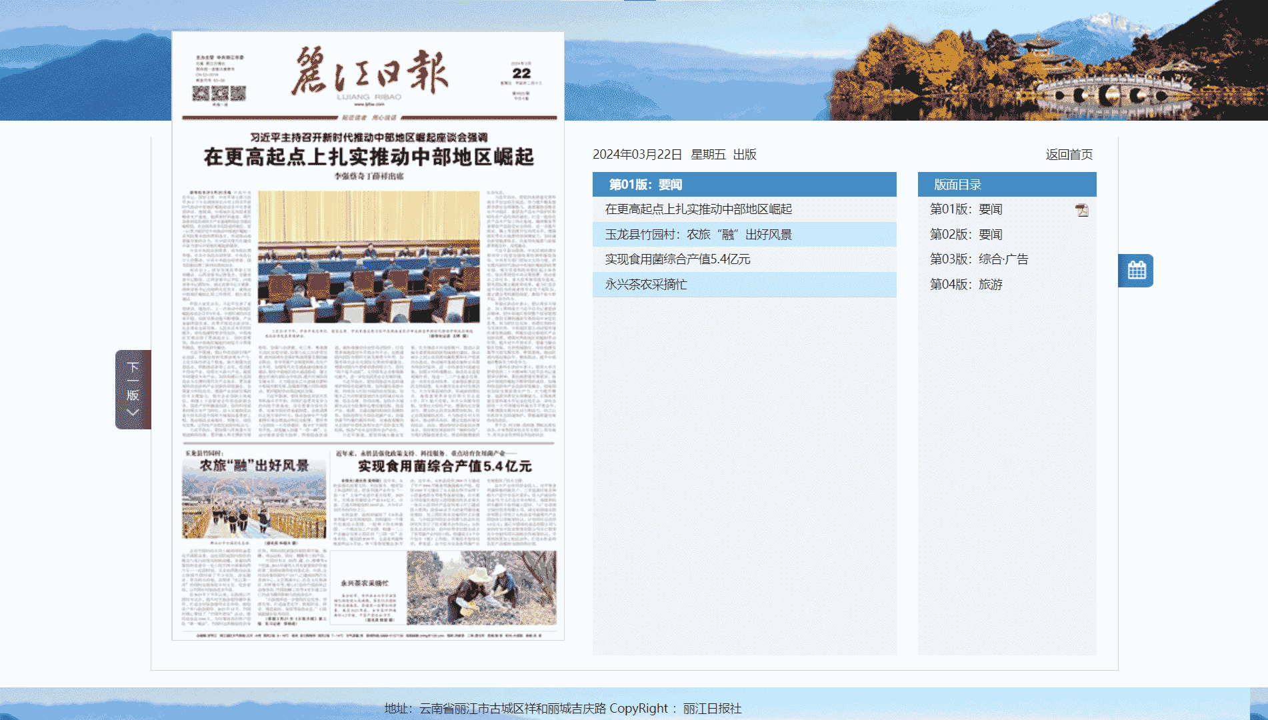Click the footer copyright 丽江日报社 text
The image size is (1268, 720).
pos(712,709)
